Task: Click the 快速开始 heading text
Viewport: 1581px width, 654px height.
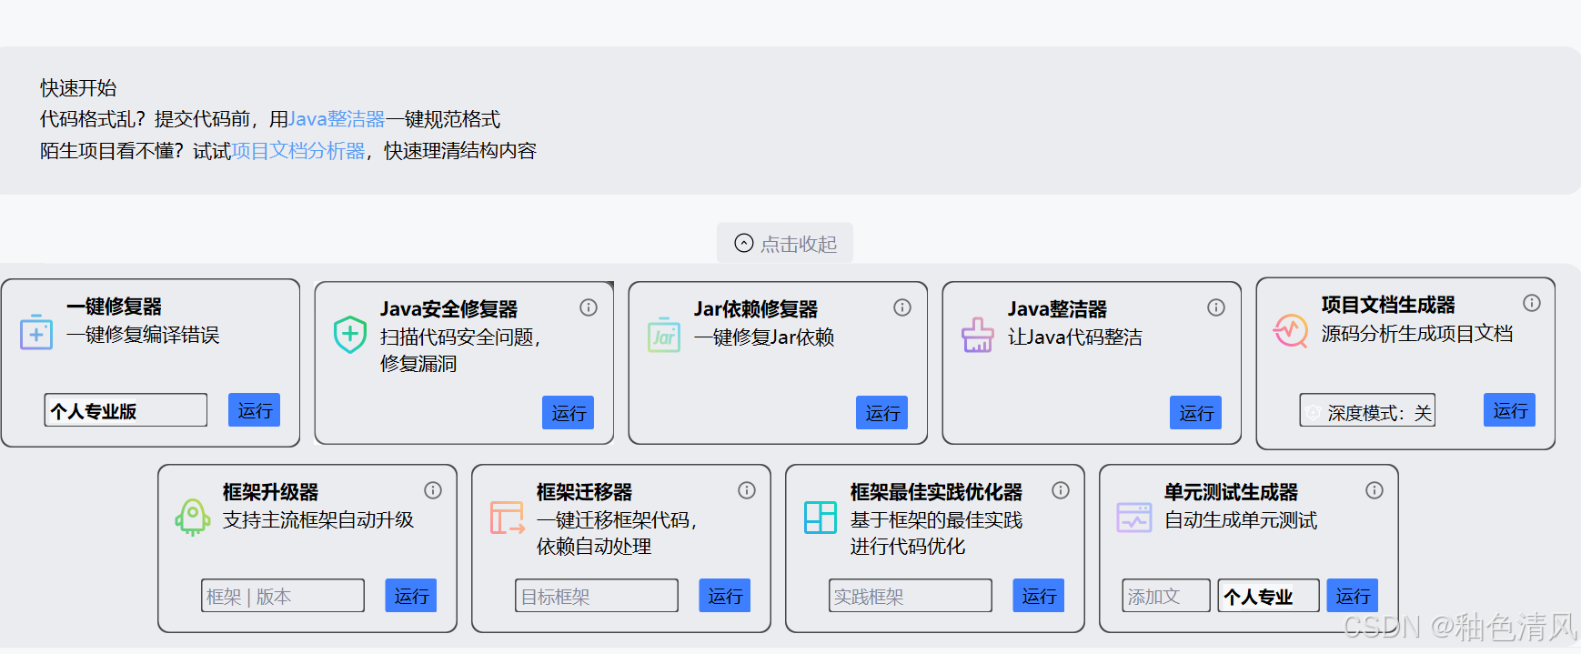Action: (78, 88)
